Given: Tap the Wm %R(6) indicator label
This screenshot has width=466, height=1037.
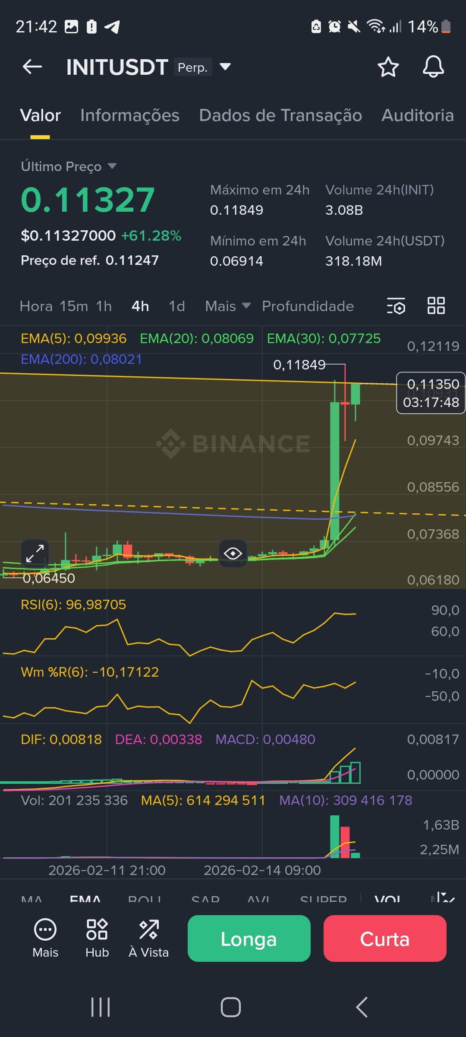Looking at the screenshot, I should point(90,672).
